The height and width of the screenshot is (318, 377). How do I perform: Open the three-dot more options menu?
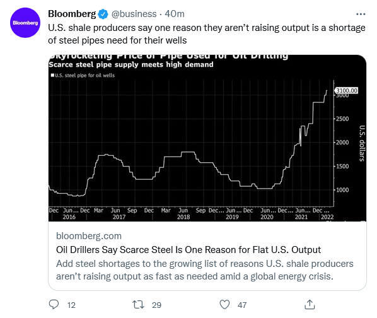361,14
